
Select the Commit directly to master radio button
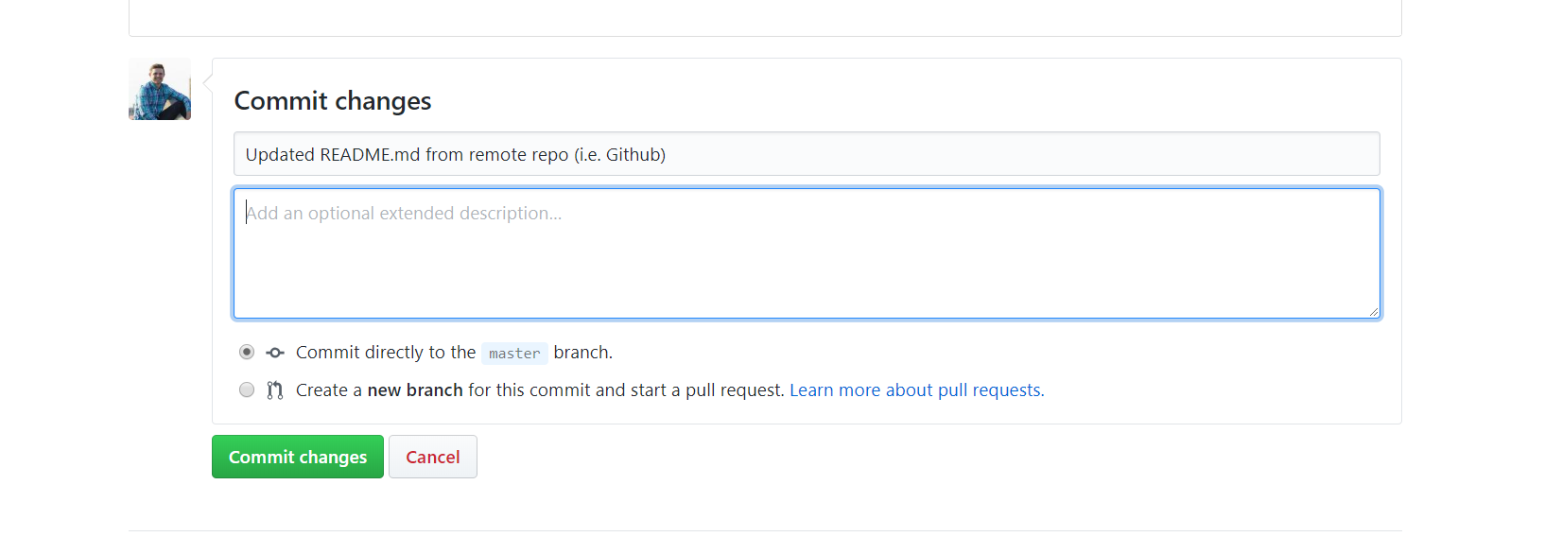(247, 352)
